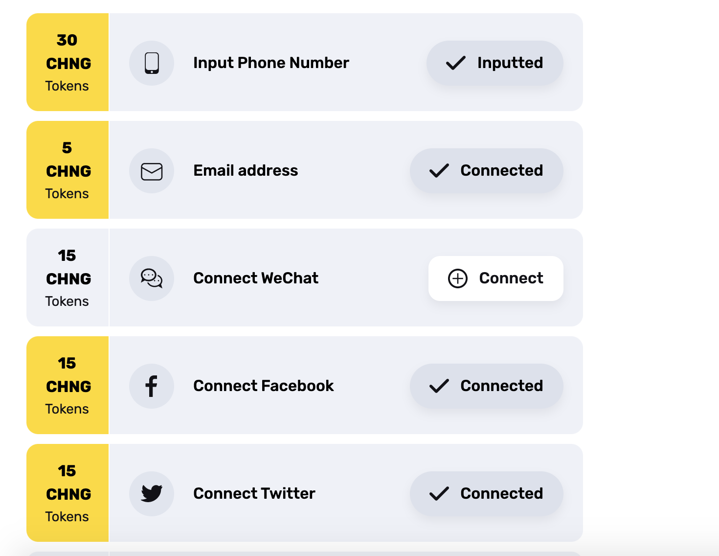
Task: Click Connected button for Facebook
Action: point(486,386)
